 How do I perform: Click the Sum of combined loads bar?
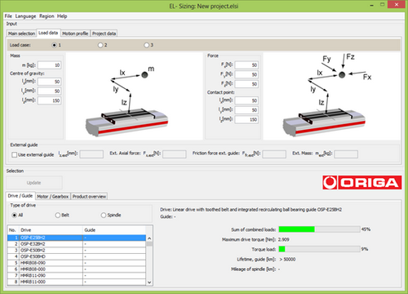(x=319, y=229)
